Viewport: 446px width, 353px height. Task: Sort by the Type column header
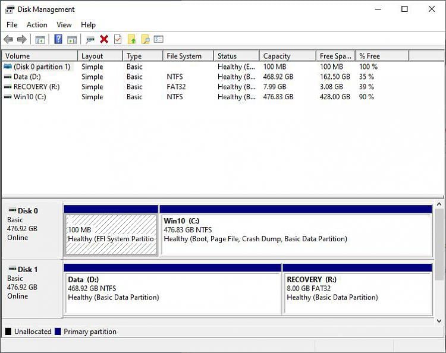tap(143, 56)
